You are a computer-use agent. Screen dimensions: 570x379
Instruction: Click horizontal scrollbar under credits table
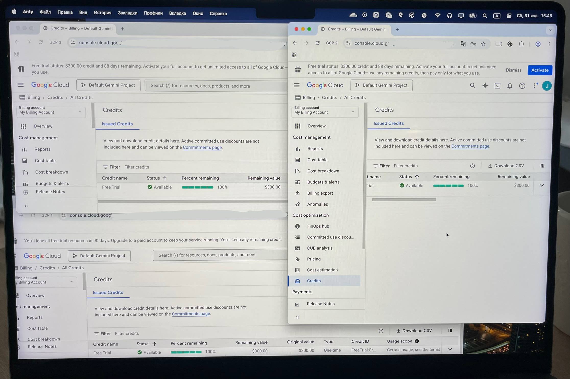click(404, 200)
